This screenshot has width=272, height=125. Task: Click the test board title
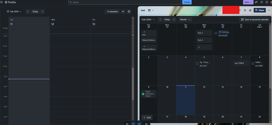pos(143,10)
